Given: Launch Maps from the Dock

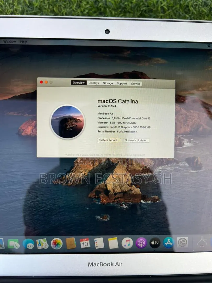Looking at the screenshot, I should [42, 244].
